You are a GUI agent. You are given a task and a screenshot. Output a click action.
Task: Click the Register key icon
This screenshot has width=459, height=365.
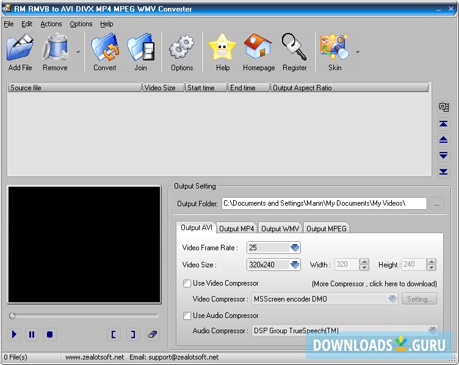(294, 47)
